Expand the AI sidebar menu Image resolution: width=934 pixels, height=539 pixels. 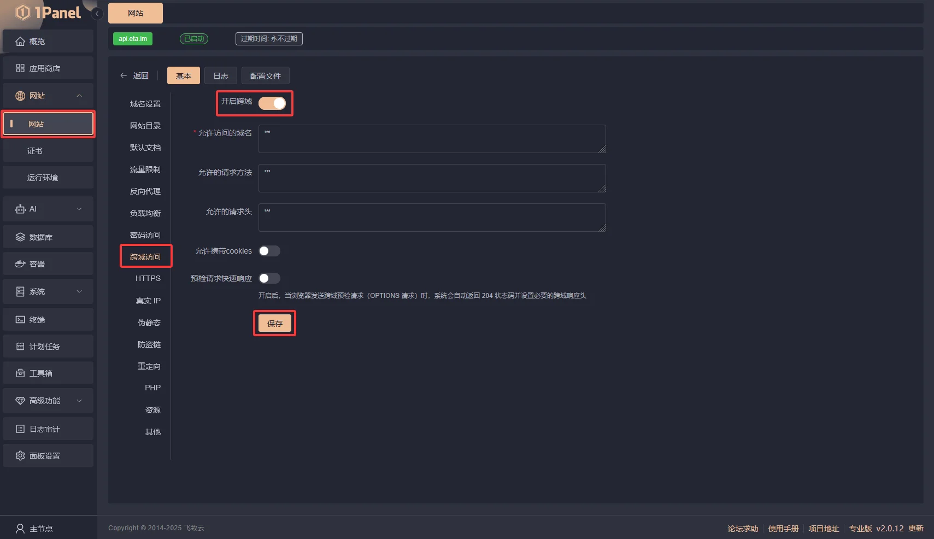(x=79, y=209)
